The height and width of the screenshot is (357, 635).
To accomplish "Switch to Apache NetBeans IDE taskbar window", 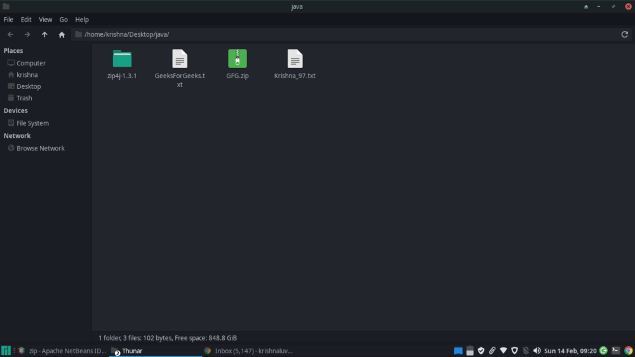I will pyautogui.click(x=62, y=351).
